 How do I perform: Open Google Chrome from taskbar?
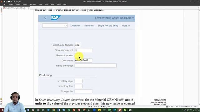pyautogui.click(x=53, y=110)
